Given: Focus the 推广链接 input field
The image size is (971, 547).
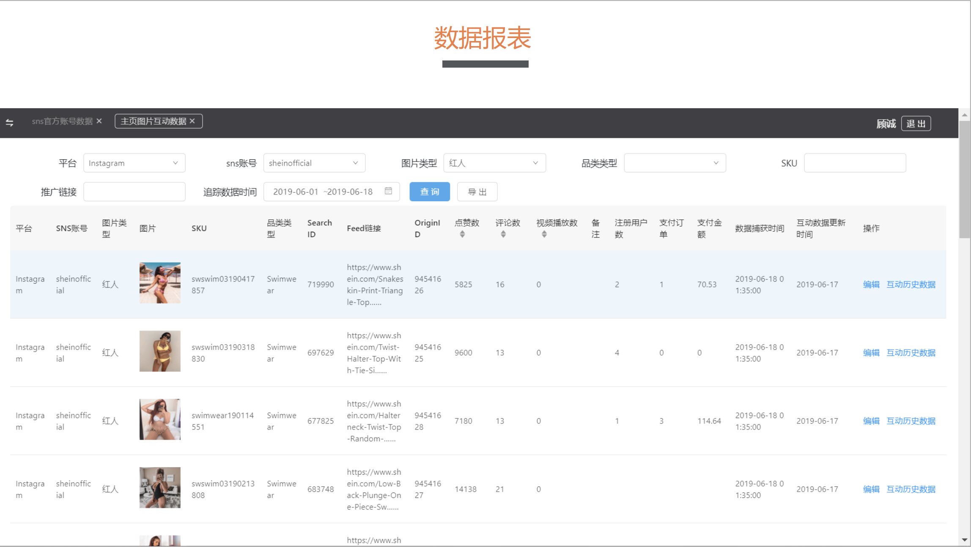Looking at the screenshot, I should pos(134,192).
